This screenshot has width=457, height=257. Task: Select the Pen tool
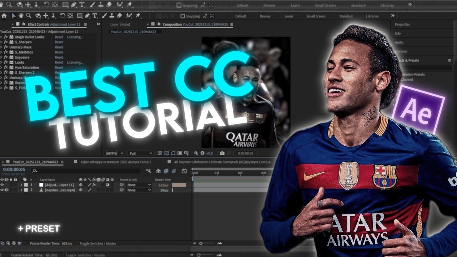coord(87,16)
